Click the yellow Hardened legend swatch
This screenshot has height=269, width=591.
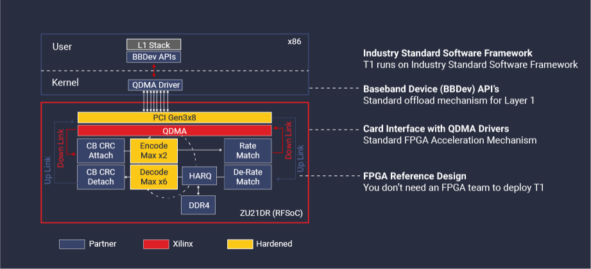(x=240, y=244)
